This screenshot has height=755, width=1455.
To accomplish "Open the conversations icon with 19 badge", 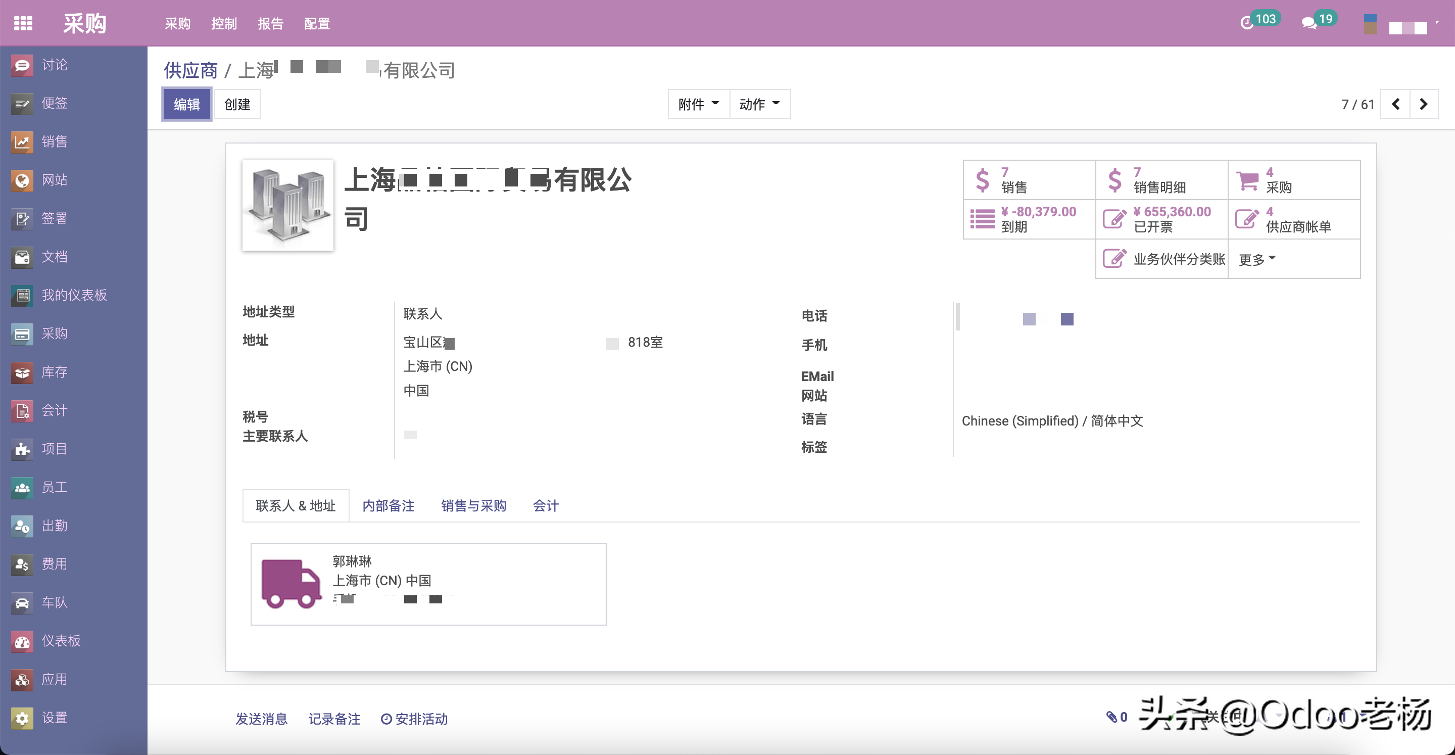I will click(1309, 23).
